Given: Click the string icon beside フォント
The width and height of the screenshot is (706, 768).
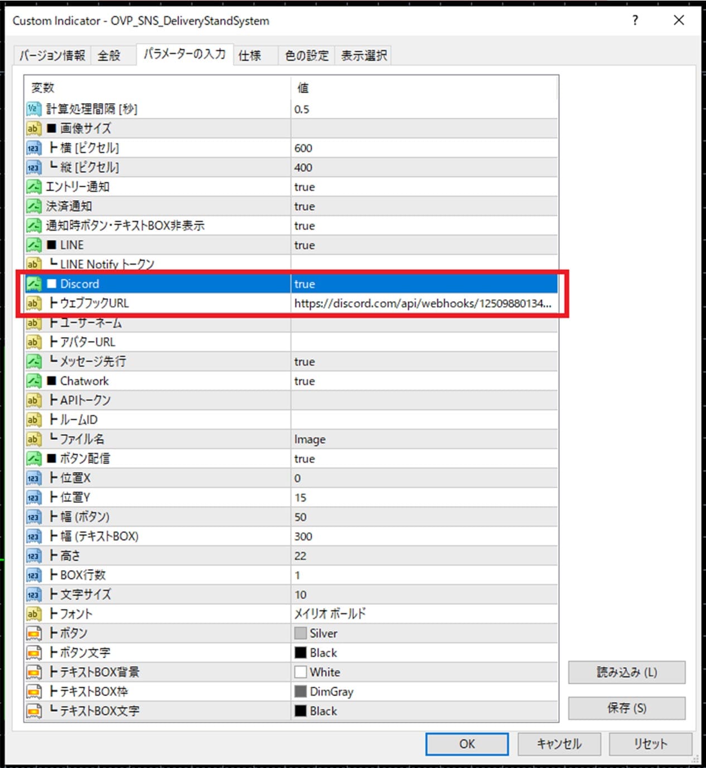Looking at the screenshot, I should click(x=33, y=614).
